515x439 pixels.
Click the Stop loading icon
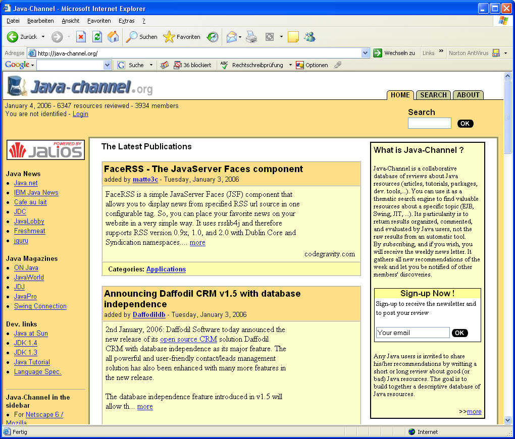tap(81, 37)
